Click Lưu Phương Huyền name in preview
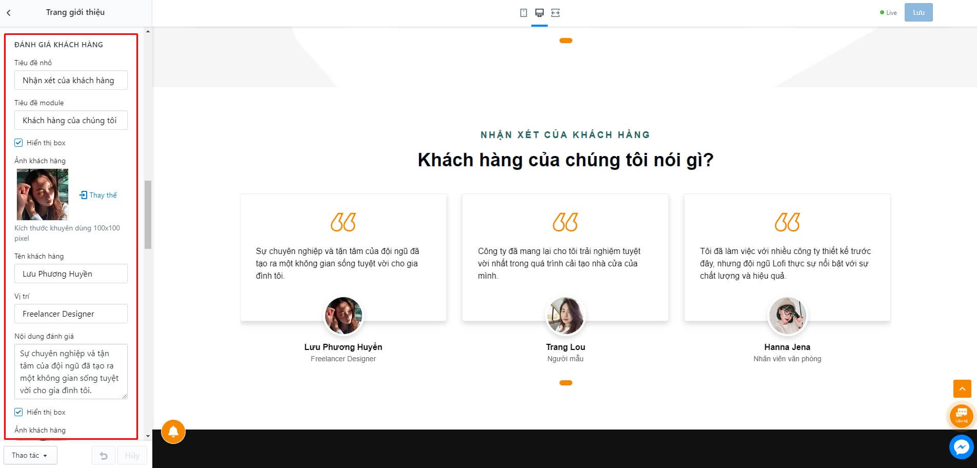This screenshot has width=977, height=468. [x=343, y=347]
